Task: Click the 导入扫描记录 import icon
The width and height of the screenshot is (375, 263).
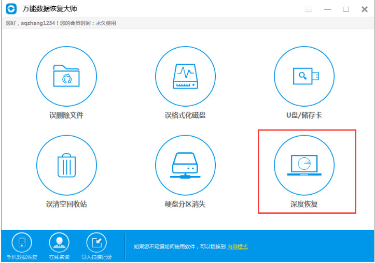Action: 96,243
